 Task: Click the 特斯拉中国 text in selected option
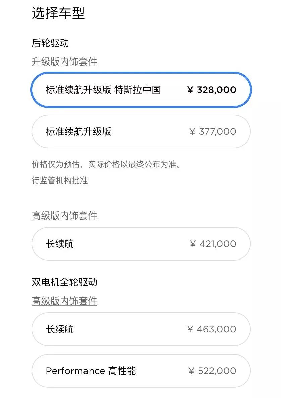137,90
